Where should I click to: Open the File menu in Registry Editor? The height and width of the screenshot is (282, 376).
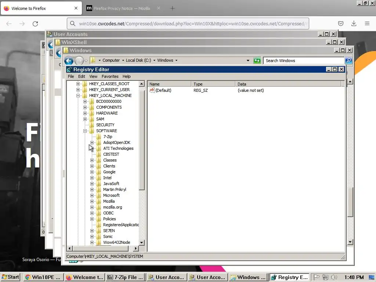tap(71, 76)
